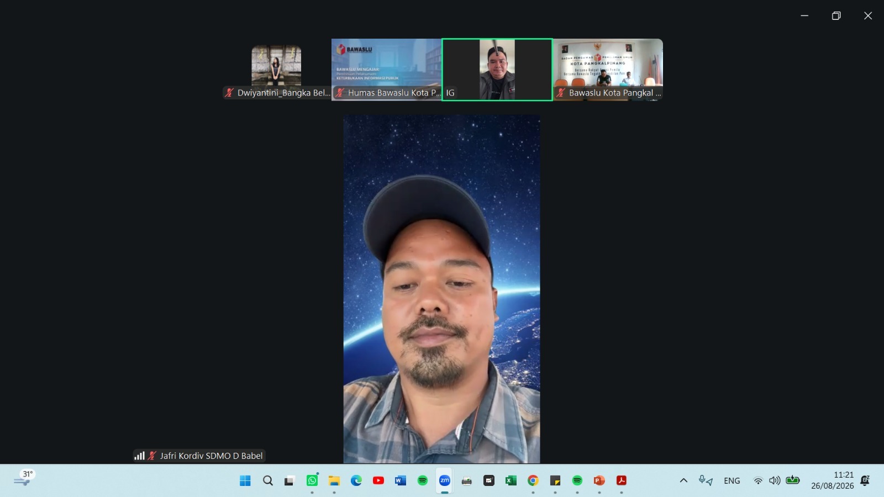The height and width of the screenshot is (497, 884).
Task: Open the Spotify icon beside Word
Action: pos(423,480)
